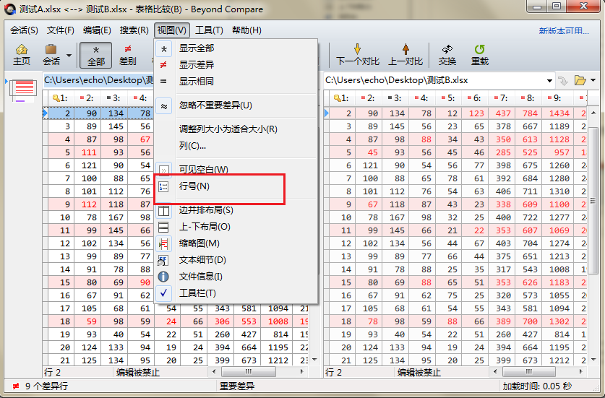Choose Show Same (显示相同) menu entry

[x=236, y=82]
